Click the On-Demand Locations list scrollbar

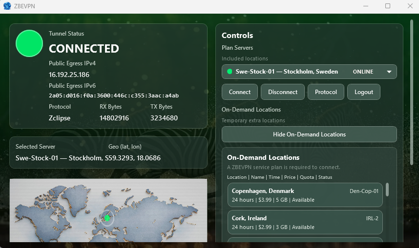[387, 190]
